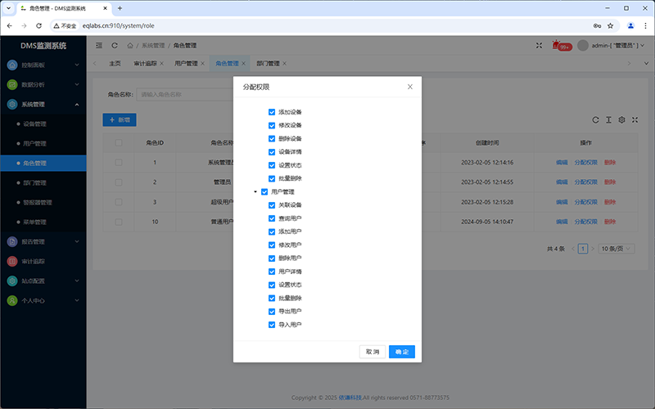Click the table column settings gear icon
Screen dimensions: 655x409
coord(622,119)
